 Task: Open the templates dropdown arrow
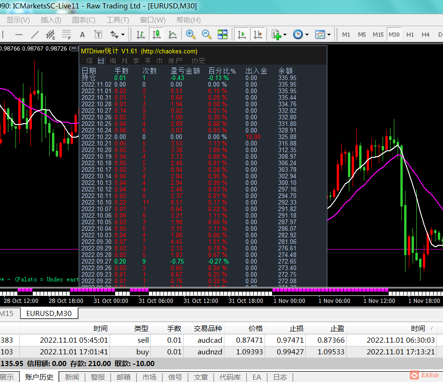tap(329, 35)
